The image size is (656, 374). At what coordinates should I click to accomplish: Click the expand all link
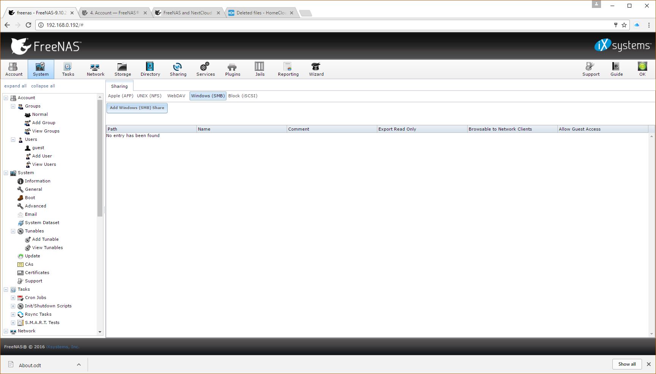pos(16,86)
